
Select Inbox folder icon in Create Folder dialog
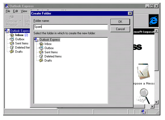point(41,44)
